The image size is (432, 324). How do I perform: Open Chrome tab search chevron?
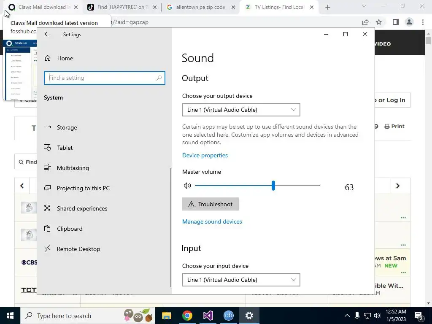364,6
